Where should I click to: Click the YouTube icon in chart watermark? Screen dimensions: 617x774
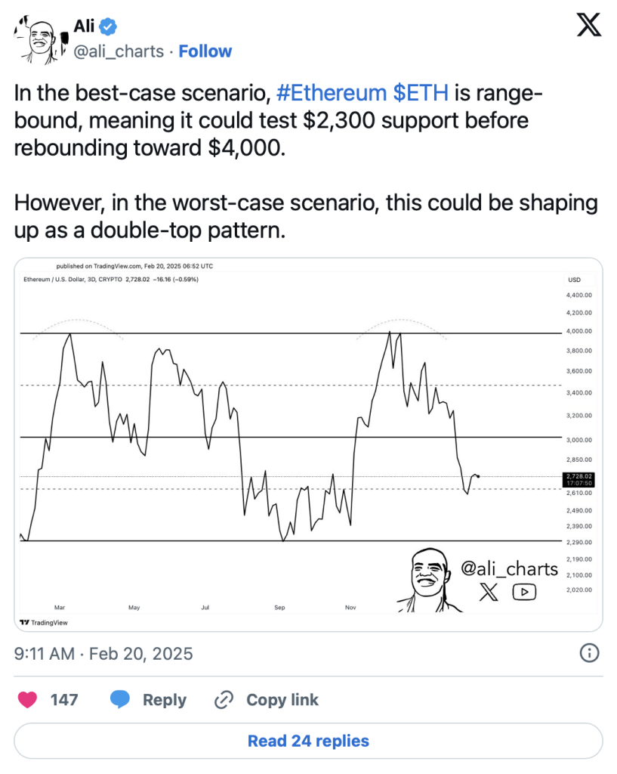[x=524, y=592]
